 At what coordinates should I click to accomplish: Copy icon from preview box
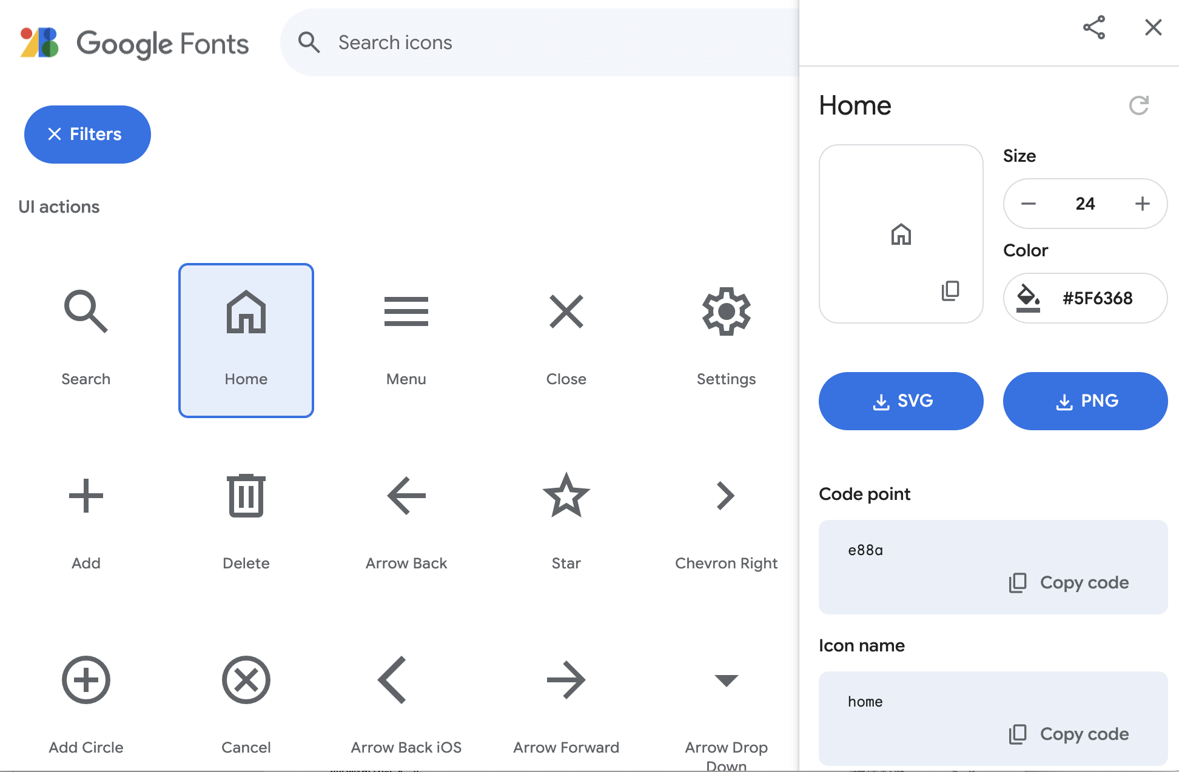tap(950, 291)
